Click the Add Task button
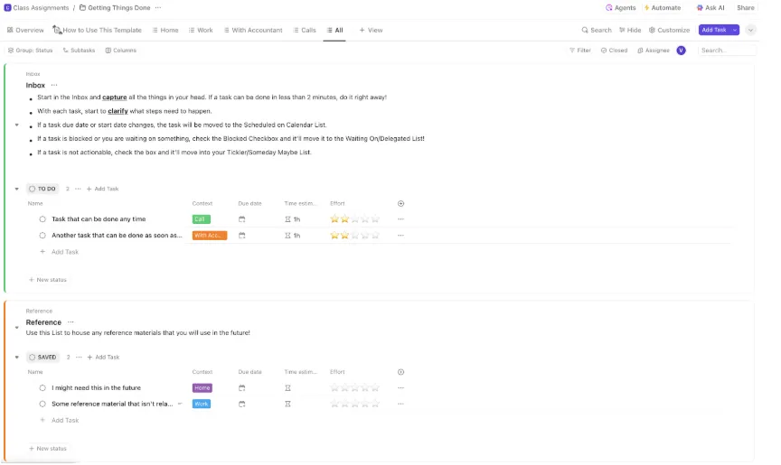781x465 pixels. (714, 31)
